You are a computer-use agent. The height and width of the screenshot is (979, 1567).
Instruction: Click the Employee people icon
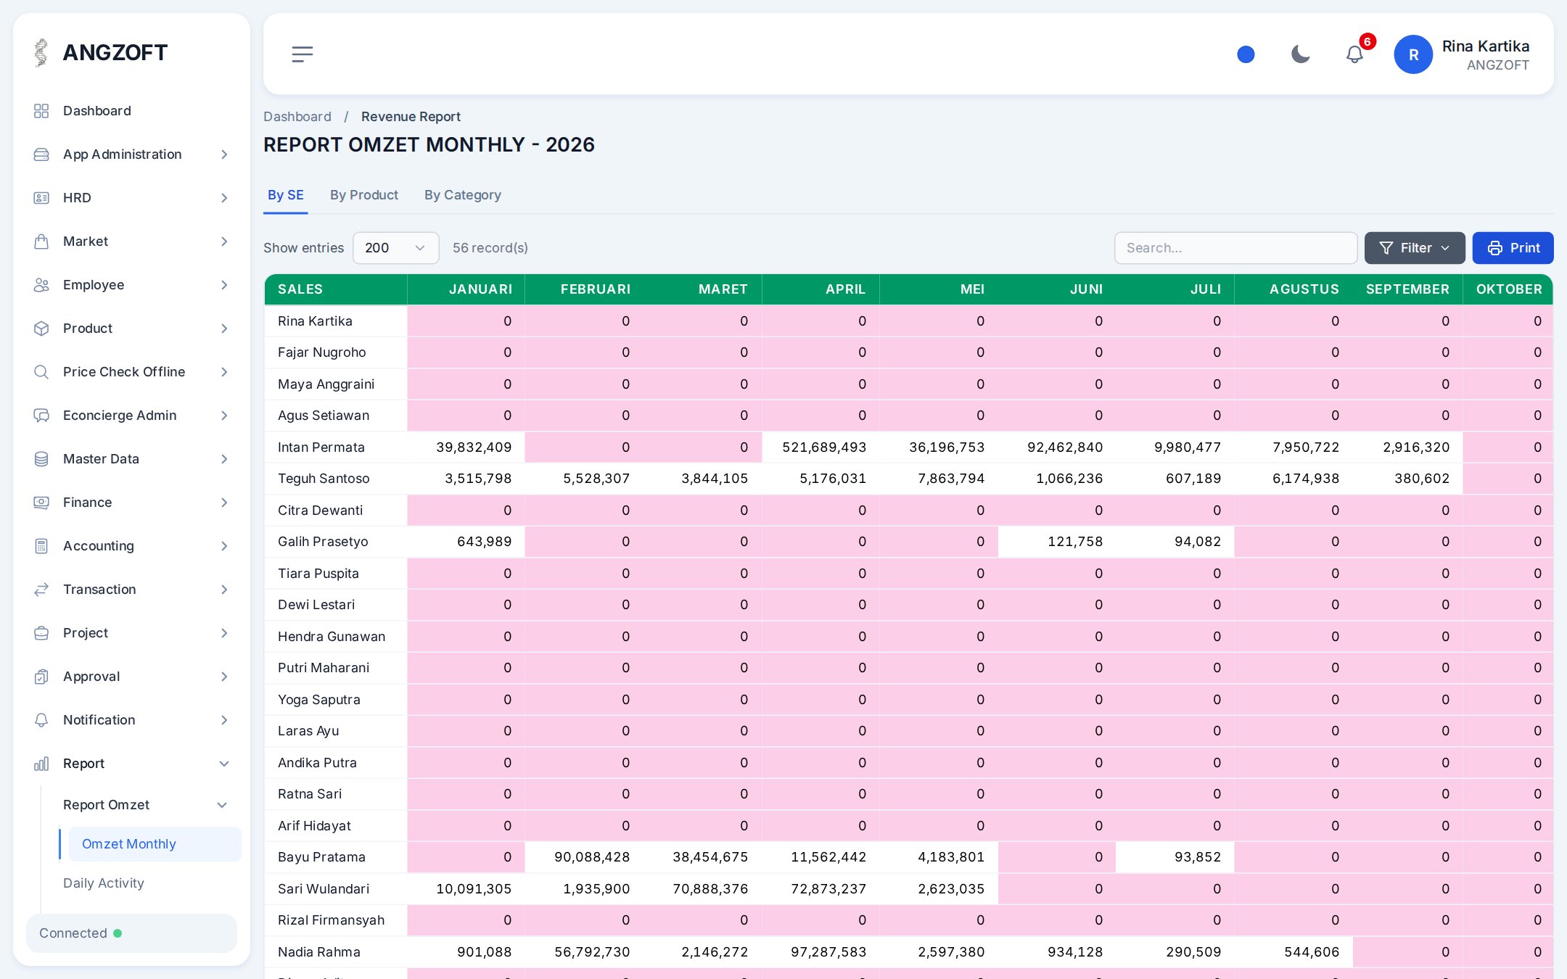point(41,285)
